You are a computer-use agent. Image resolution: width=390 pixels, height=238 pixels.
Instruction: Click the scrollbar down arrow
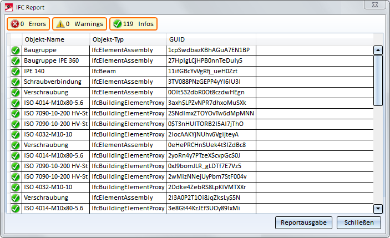point(378,209)
